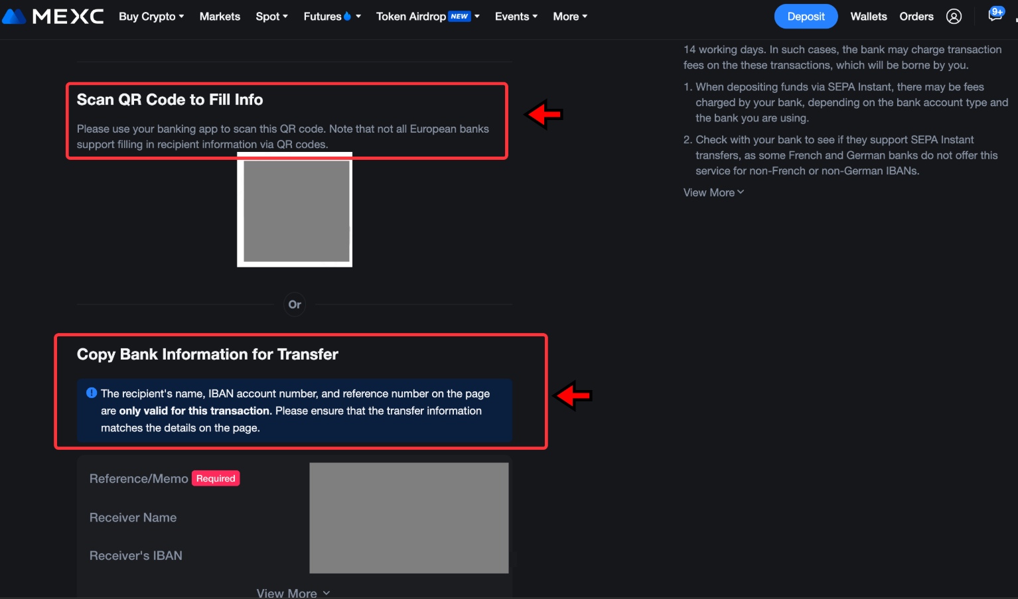
Task: Open the Spot dropdown
Action: 271,16
